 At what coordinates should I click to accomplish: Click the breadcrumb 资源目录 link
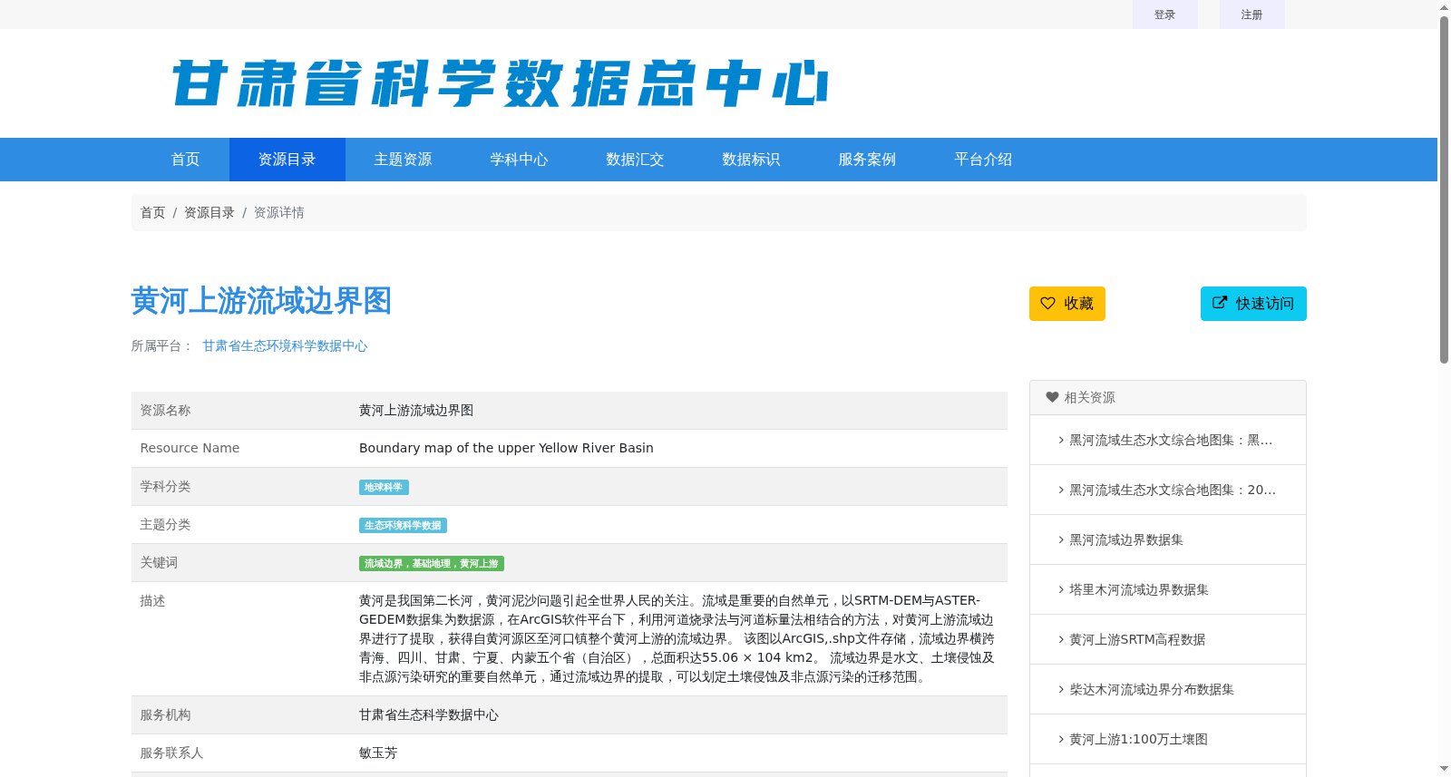[x=209, y=212]
